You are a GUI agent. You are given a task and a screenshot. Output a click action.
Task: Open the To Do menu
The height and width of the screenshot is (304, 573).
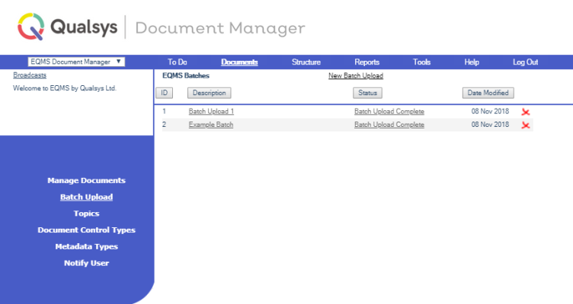(x=178, y=62)
